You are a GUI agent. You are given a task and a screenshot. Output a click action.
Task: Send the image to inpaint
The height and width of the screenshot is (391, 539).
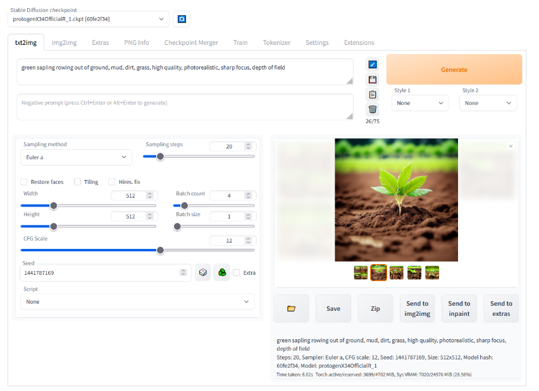(x=459, y=308)
